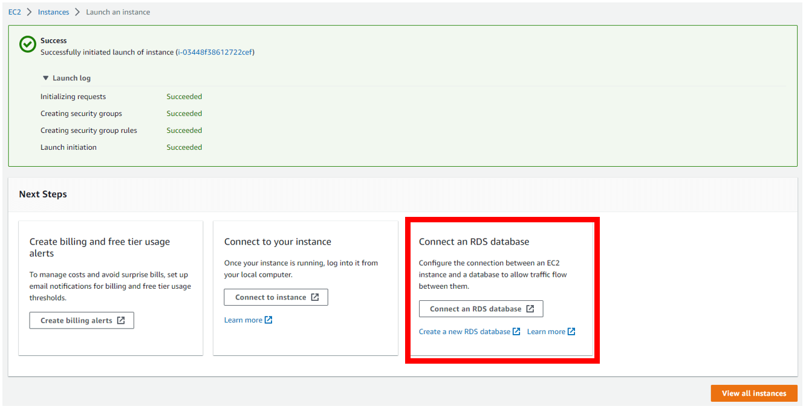The image size is (806, 412).
Task: Click external-link icon beside RDS Learn more
Action: pos(571,332)
